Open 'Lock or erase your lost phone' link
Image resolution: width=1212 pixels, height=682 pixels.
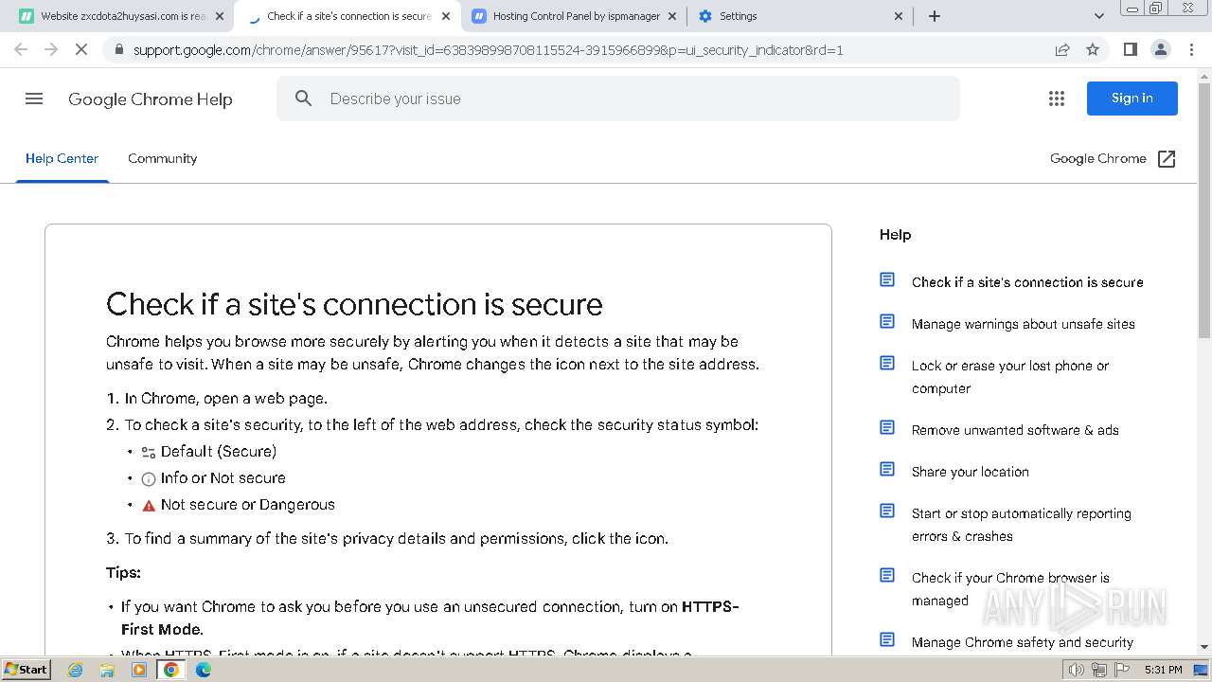(x=1010, y=377)
